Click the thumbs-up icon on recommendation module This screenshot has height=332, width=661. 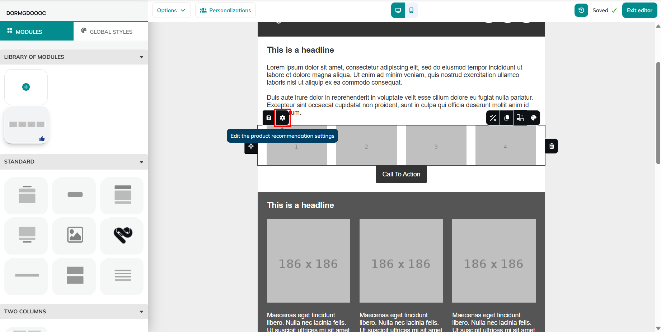[x=42, y=139]
